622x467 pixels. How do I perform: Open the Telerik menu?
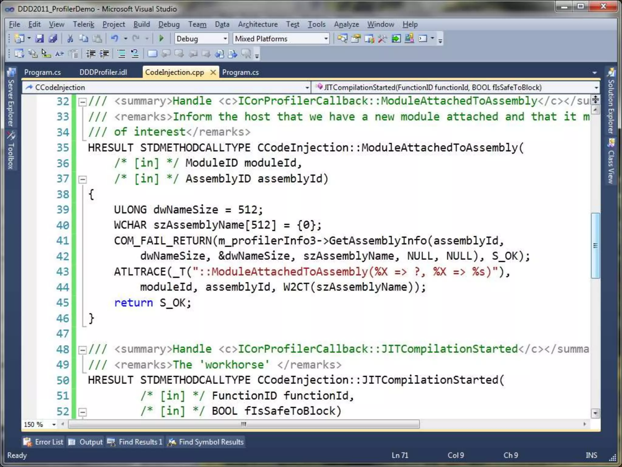[84, 24]
